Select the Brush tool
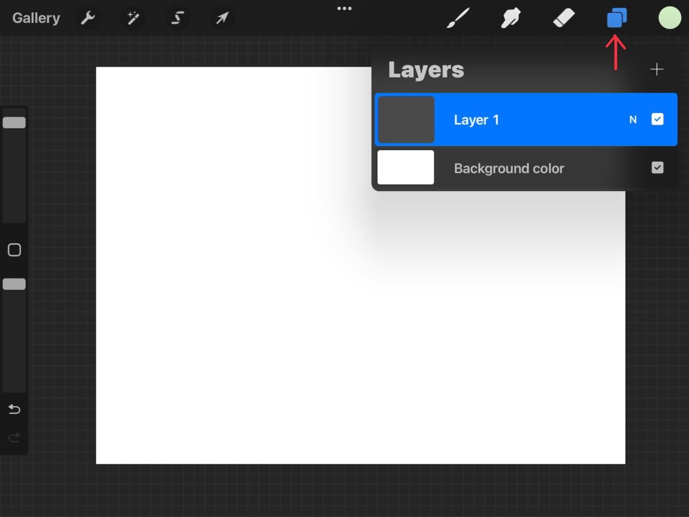 458,18
